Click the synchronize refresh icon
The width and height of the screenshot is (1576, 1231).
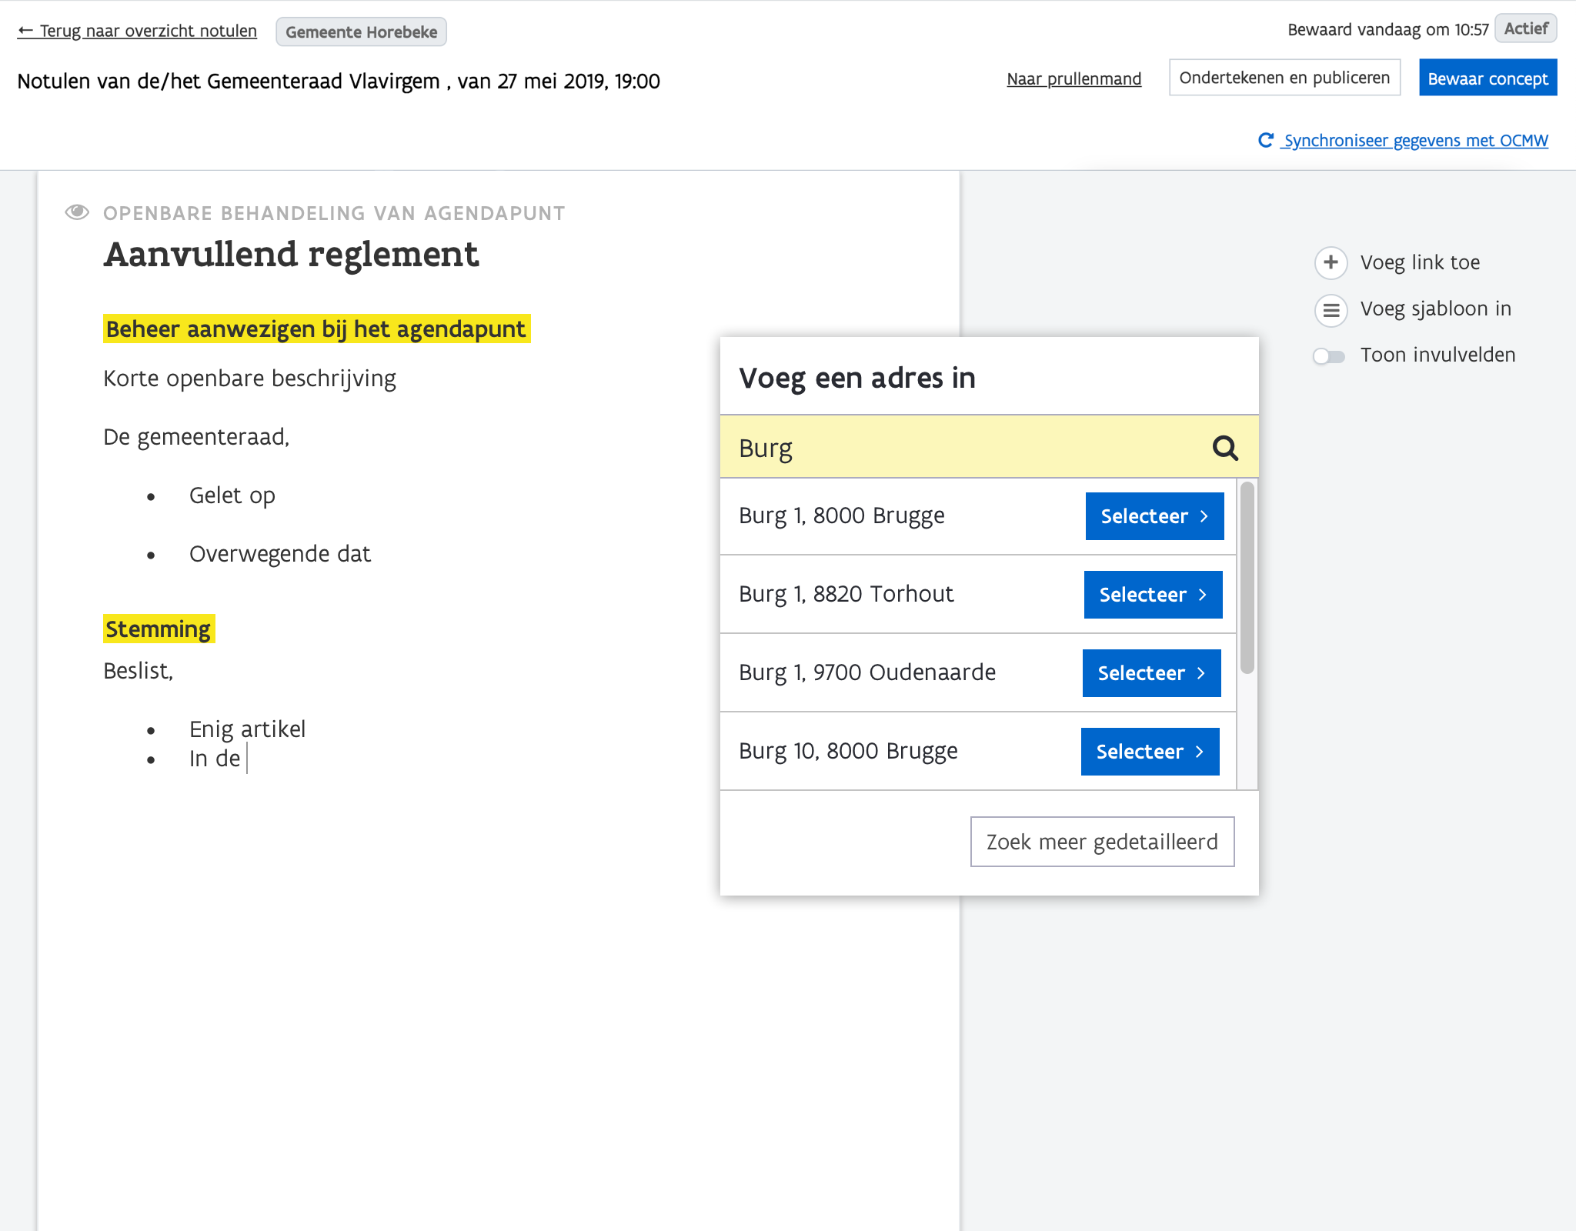pyautogui.click(x=1265, y=140)
